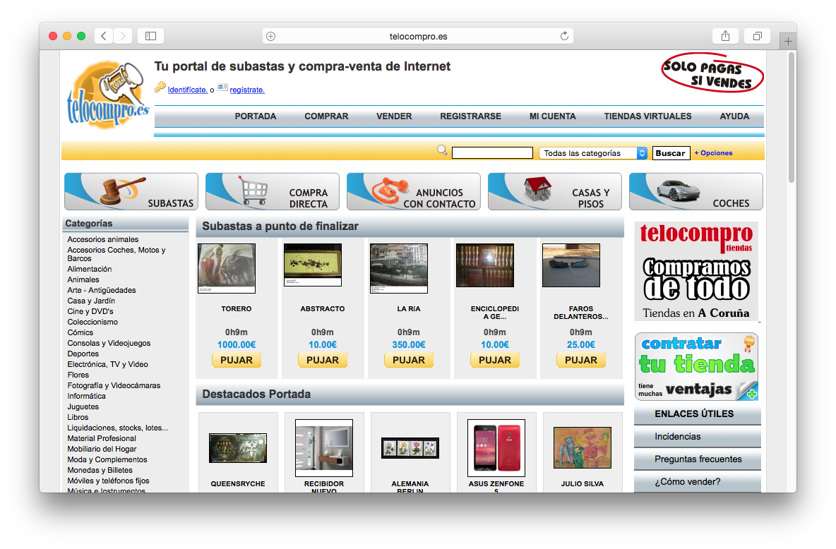Select the Monedas y Billetes category
The height and width of the screenshot is (549, 836).
(100, 470)
